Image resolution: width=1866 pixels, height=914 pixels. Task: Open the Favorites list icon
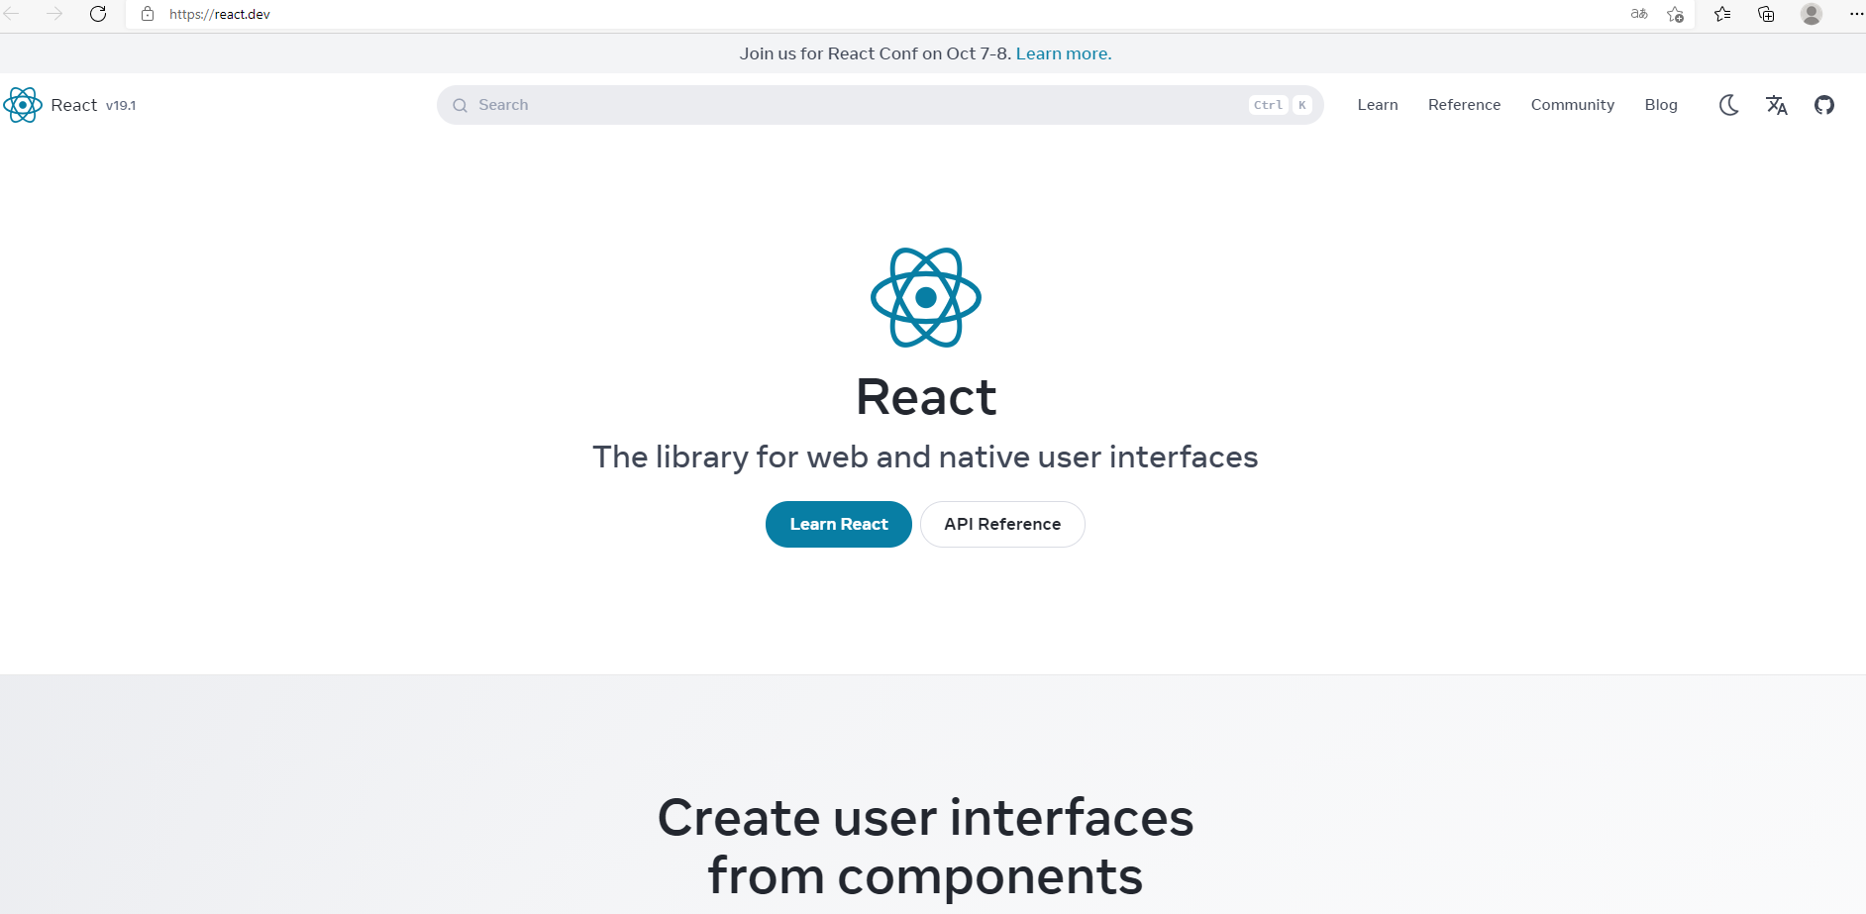[x=1722, y=14]
